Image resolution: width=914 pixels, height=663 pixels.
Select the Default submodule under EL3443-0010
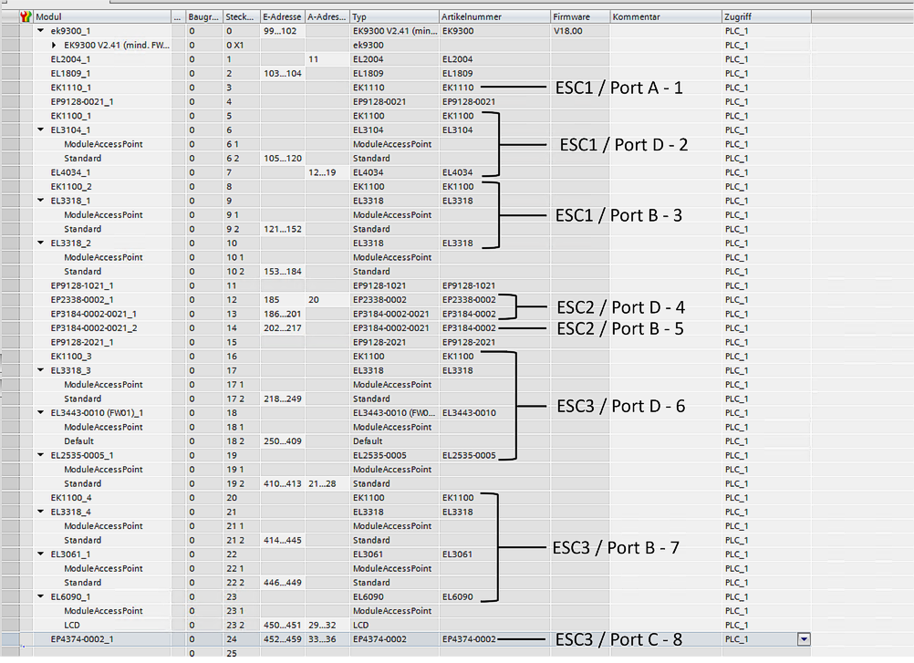[x=78, y=441]
